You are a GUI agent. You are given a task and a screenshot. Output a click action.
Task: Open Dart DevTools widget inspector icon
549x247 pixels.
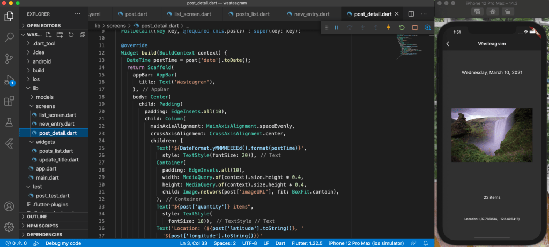click(427, 27)
